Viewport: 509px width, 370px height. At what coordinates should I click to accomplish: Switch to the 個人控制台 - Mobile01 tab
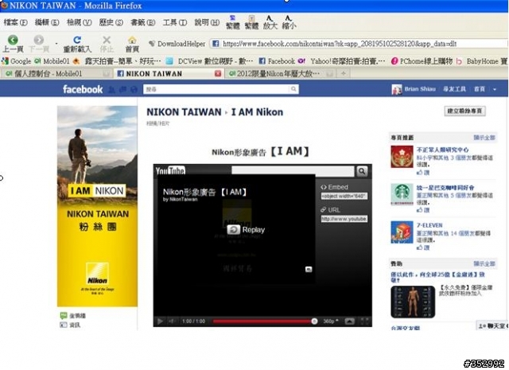click(56, 74)
